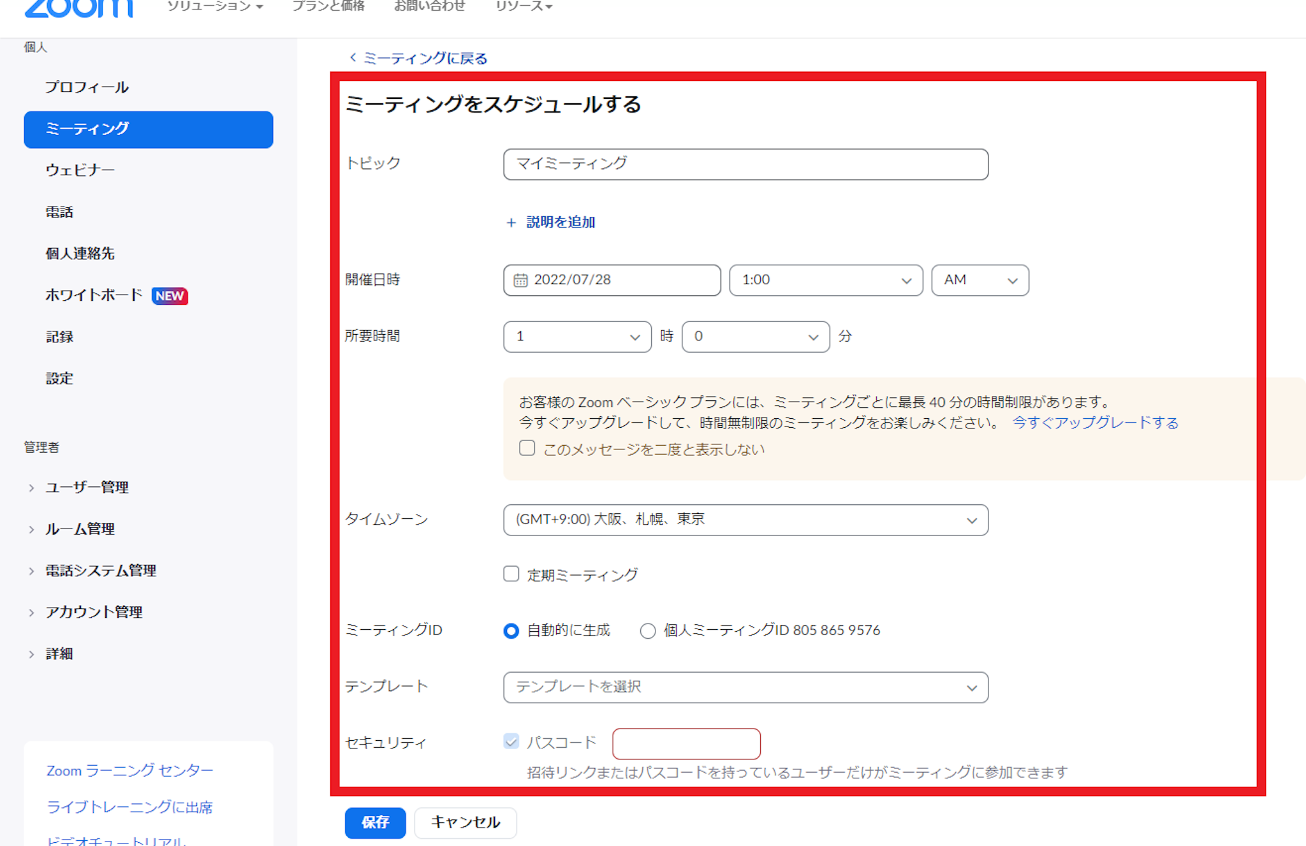Enable the 定期ミーティング checkbox

[x=511, y=574]
